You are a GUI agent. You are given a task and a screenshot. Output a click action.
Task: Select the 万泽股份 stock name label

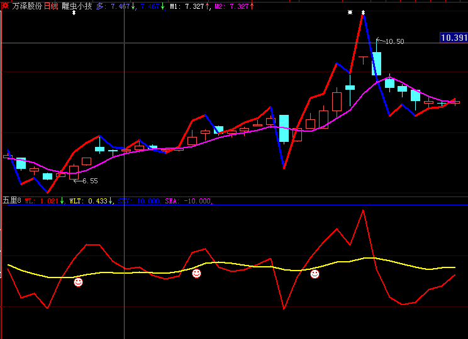click(x=27, y=6)
